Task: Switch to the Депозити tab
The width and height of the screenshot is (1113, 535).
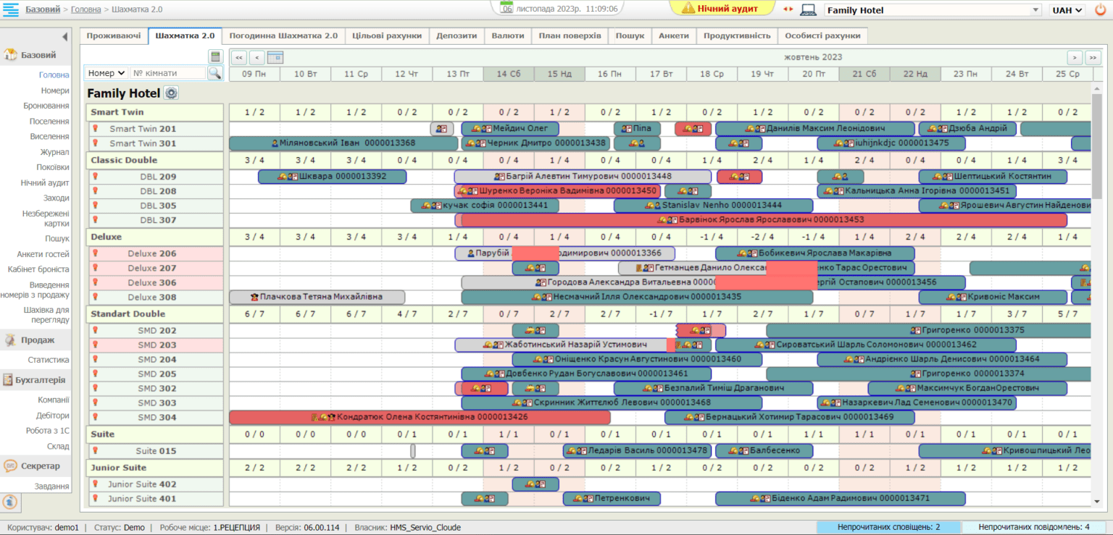Action: click(x=457, y=35)
